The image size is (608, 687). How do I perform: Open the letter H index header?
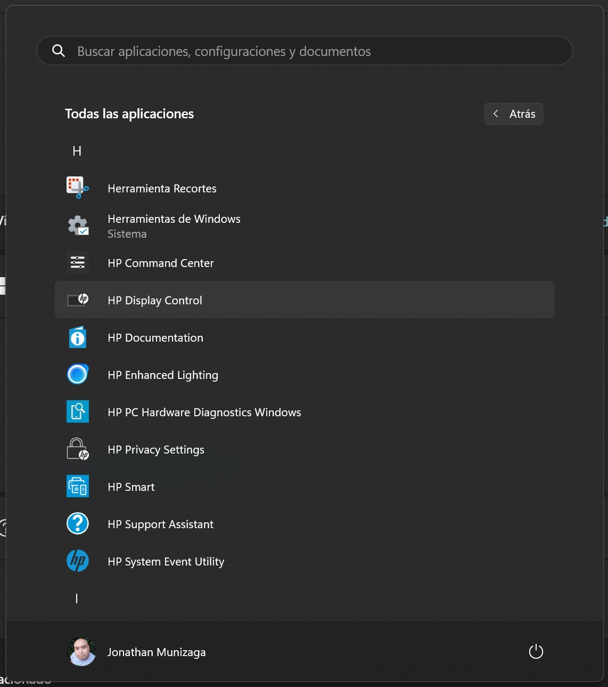pyautogui.click(x=77, y=151)
